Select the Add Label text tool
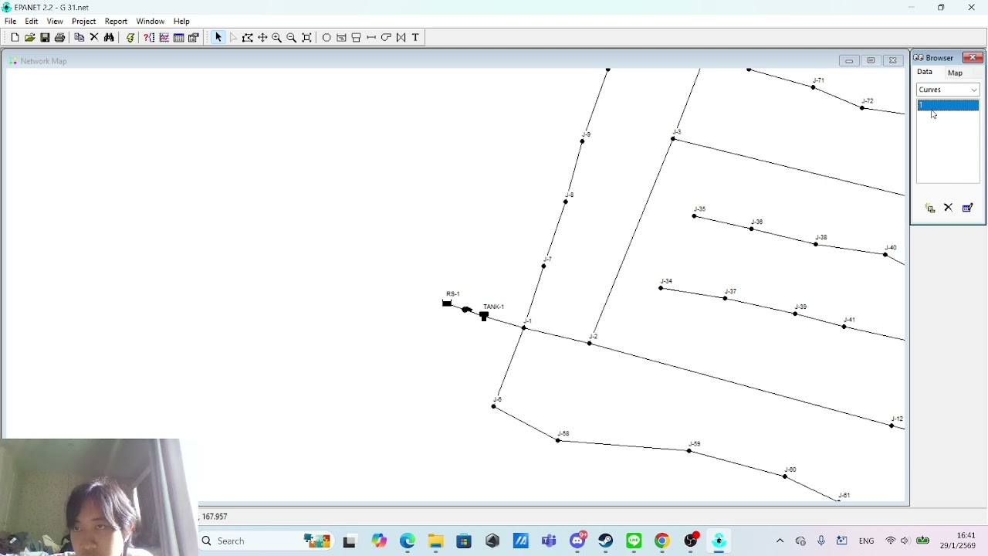 point(415,38)
